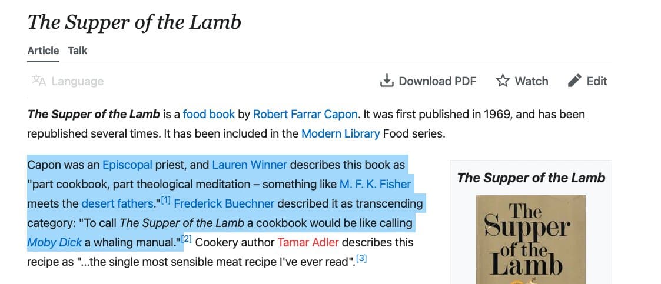
Task: Open the Article tab
Action: (43, 51)
